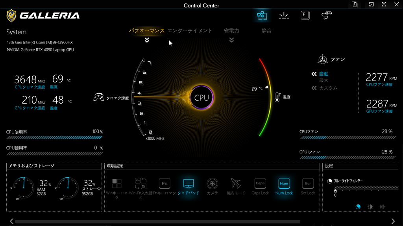Open the System settings page icon
This screenshot has height=226, width=403.
point(262,15)
